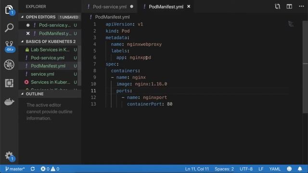Image resolution: width=308 pixels, height=173 pixels.
Task: Click the EXPLORER panel title
Action: click(x=36, y=6)
